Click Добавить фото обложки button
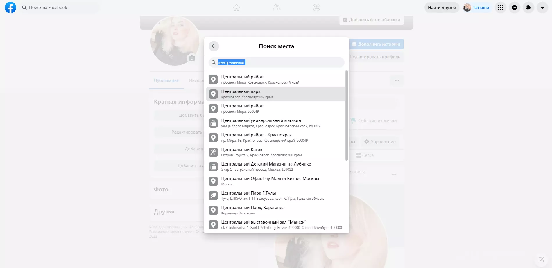Image resolution: width=552 pixels, height=268 pixels. pos(372,20)
